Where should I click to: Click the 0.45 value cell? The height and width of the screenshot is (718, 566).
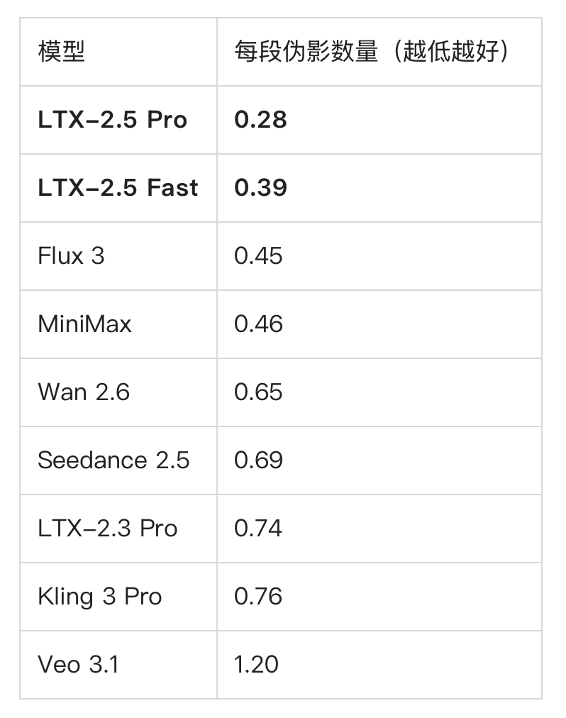coord(379,256)
